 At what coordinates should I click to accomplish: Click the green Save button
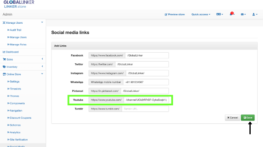pyautogui.click(x=248, y=118)
